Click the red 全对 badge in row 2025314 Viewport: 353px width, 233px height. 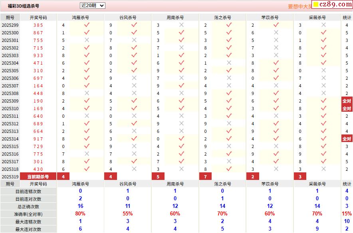[347, 139]
